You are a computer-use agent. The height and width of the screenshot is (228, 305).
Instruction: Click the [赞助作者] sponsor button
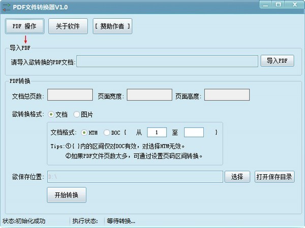112,26
